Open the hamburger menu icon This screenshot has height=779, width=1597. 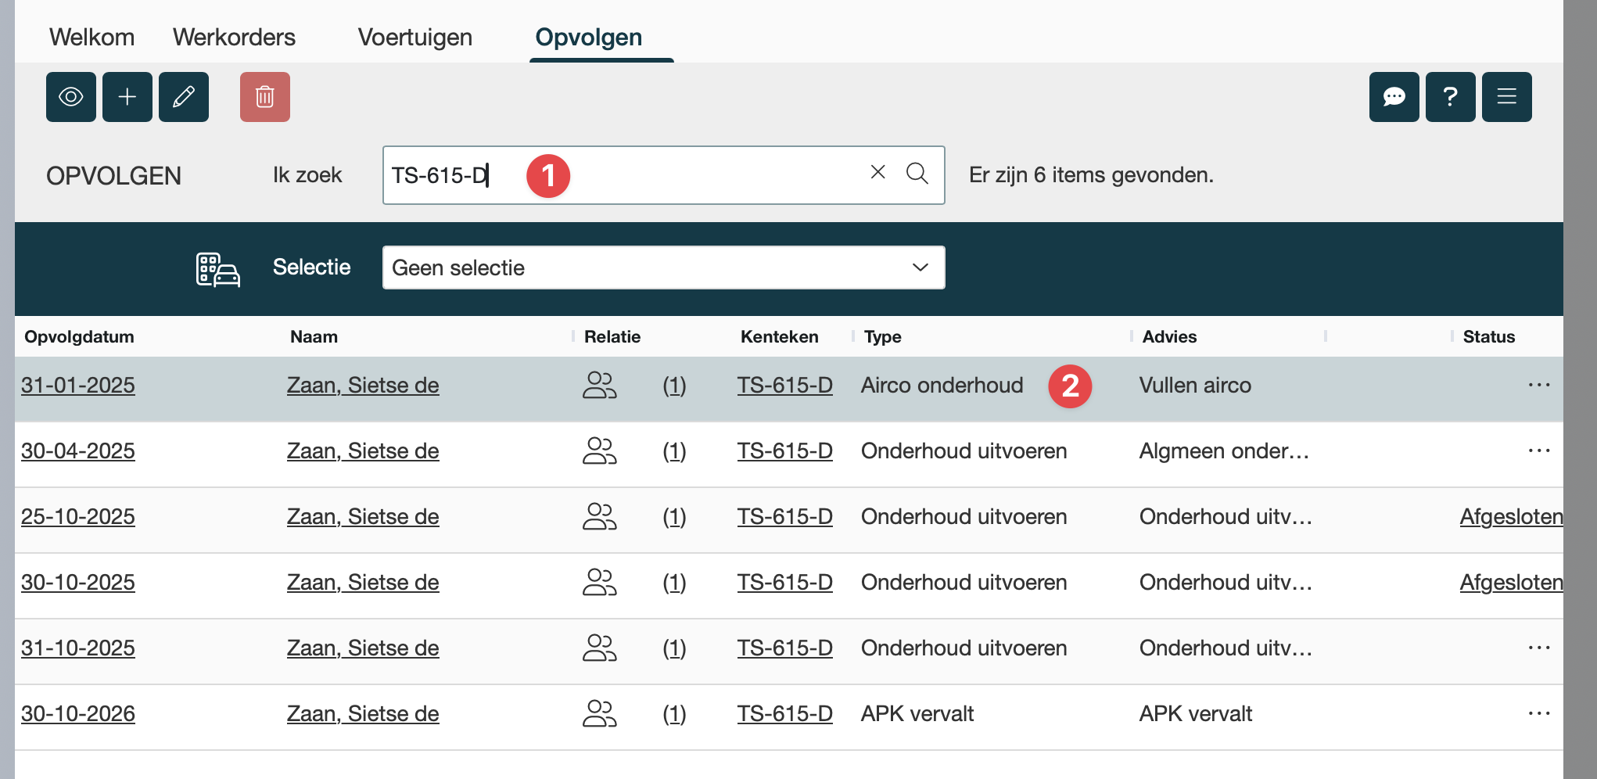click(x=1506, y=97)
